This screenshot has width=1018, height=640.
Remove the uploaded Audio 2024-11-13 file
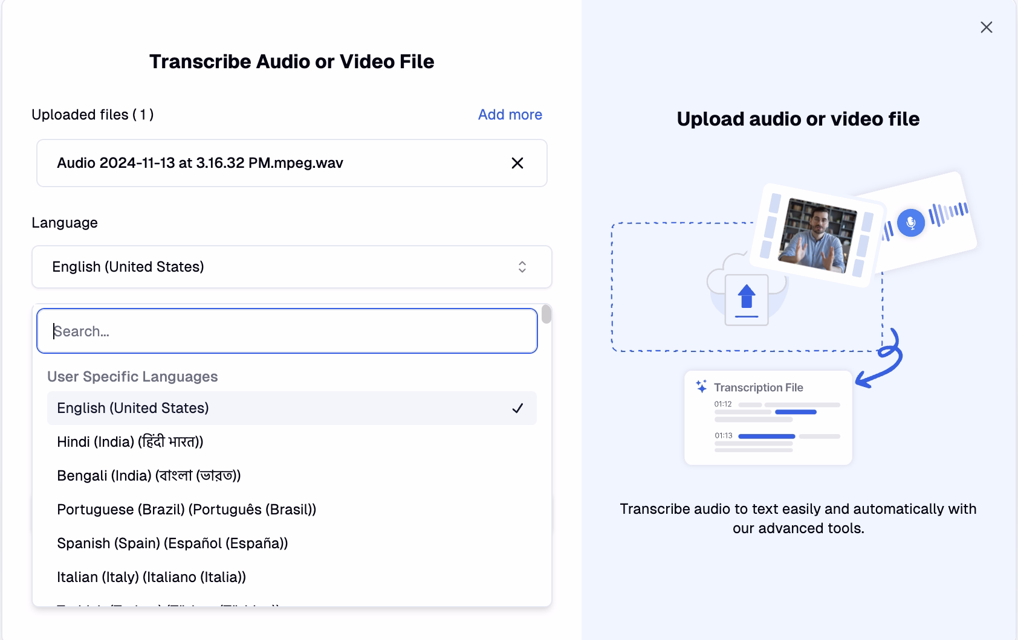click(x=517, y=163)
